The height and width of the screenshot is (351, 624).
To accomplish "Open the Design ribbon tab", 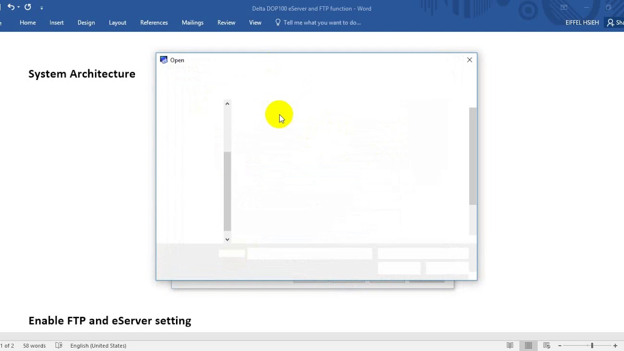I will (86, 22).
